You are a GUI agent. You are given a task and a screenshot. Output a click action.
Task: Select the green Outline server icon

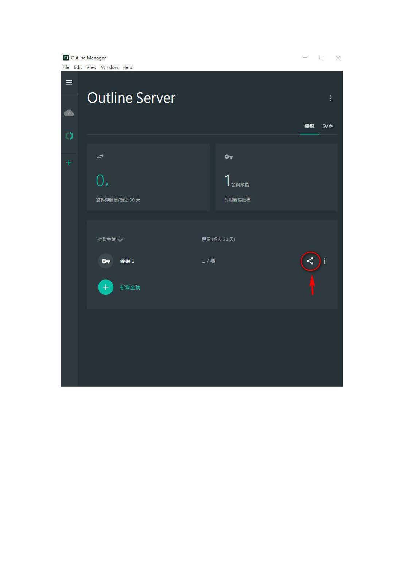click(69, 136)
